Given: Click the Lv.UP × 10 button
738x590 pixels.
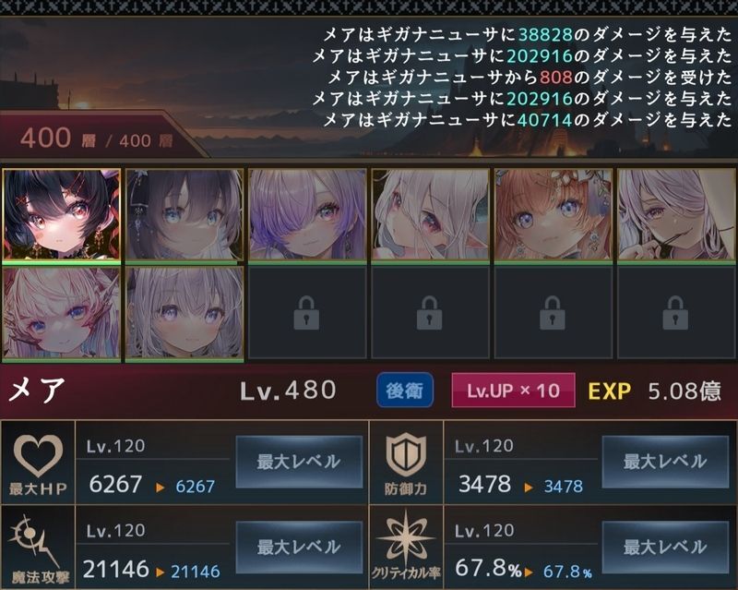Looking at the screenshot, I should (513, 391).
